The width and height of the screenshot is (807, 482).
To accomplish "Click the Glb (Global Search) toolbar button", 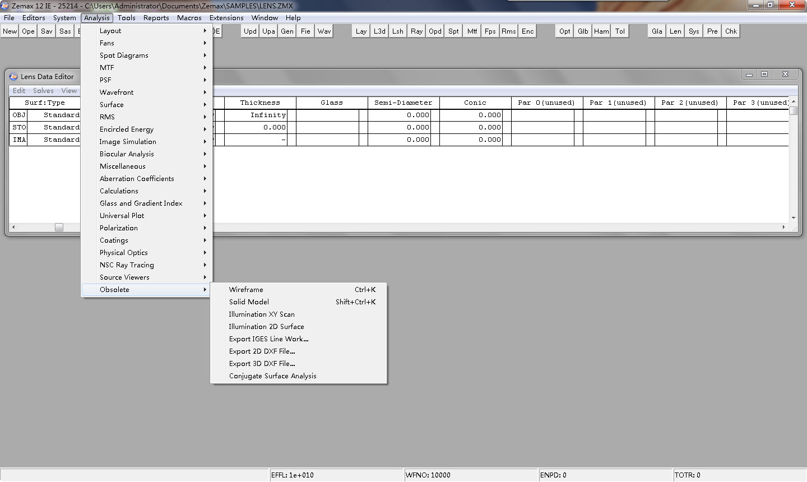I will pos(583,31).
